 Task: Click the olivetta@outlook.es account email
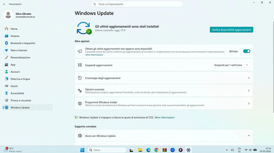point(25,17)
